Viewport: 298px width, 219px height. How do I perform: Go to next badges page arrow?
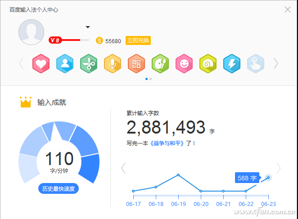(276, 63)
